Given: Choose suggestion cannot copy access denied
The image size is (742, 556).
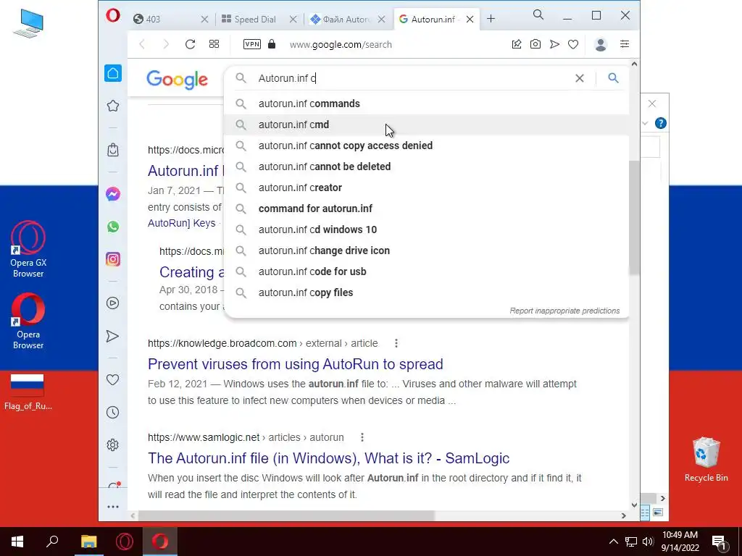Looking at the screenshot, I should tap(426, 146).
